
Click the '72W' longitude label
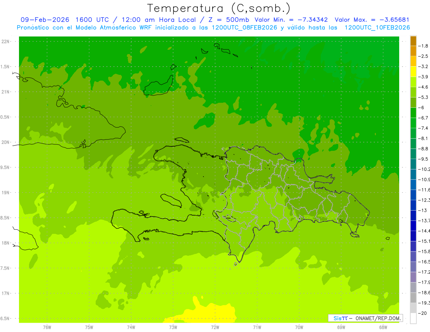coord(215,327)
